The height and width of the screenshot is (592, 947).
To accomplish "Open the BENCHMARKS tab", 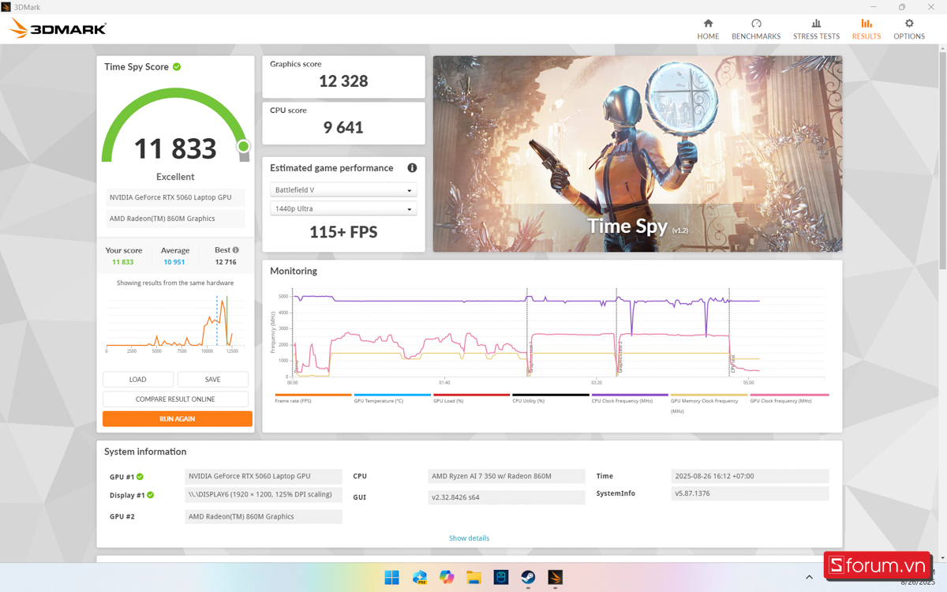I will tap(756, 29).
